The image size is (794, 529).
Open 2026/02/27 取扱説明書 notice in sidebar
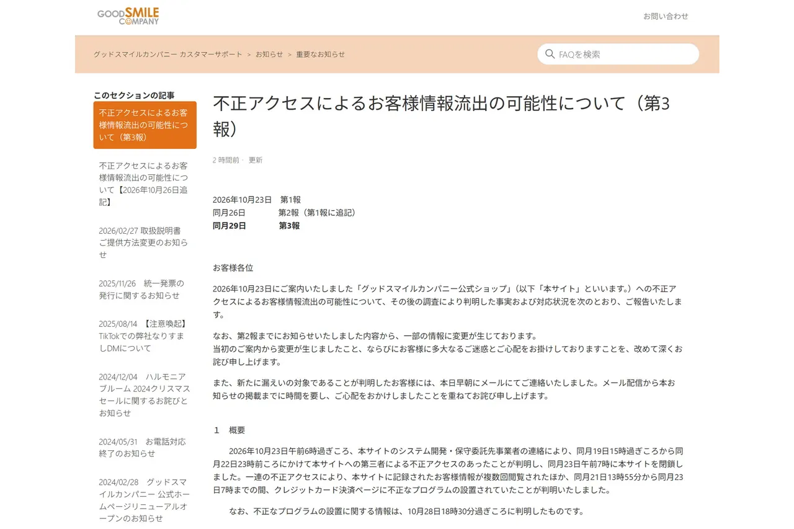point(145,242)
